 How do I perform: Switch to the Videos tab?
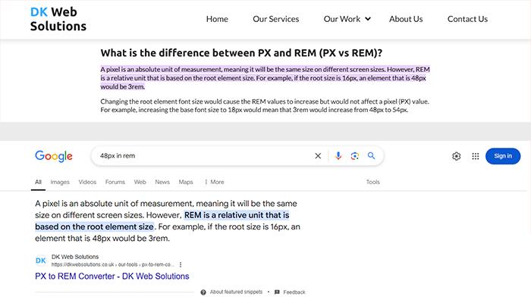pyautogui.click(x=87, y=182)
